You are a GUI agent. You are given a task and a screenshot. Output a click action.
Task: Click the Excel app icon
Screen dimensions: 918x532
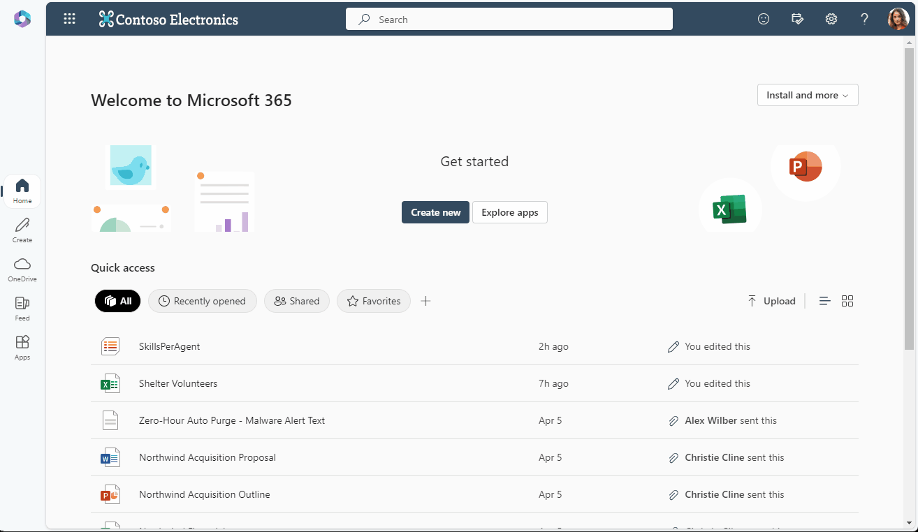click(x=729, y=209)
